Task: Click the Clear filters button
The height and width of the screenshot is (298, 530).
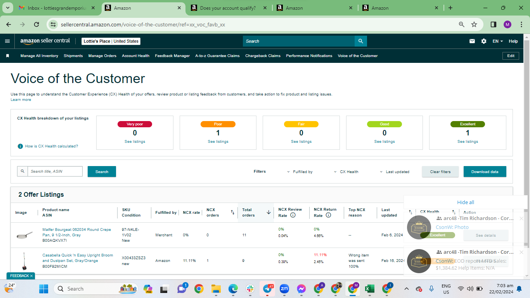Action: (x=440, y=172)
